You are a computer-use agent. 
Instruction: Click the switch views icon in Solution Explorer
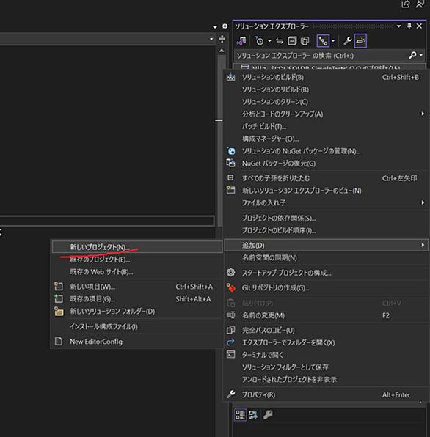[241, 41]
